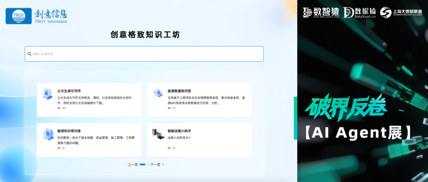The height and width of the screenshot is (182, 428).
Task: Open the 能源数据库问答 card icon
Action: [158, 93]
